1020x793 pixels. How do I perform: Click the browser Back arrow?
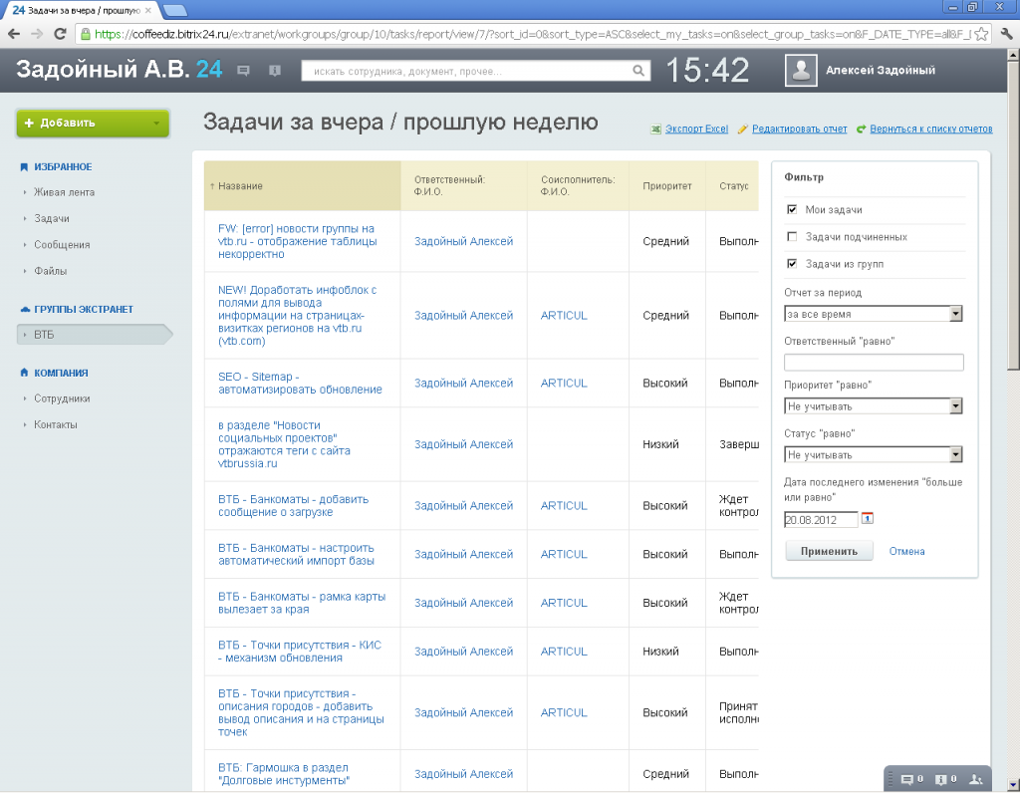point(14,34)
